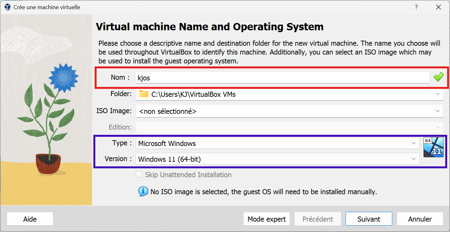Click the Skip Unattended Installation label text

point(188,175)
